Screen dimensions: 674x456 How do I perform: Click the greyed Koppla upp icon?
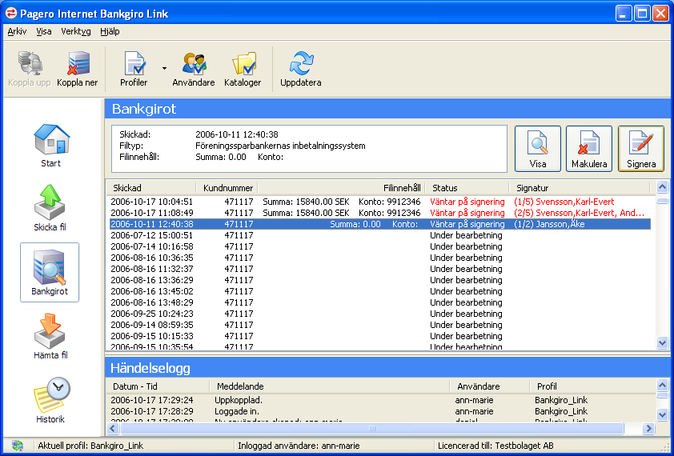(30, 69)
